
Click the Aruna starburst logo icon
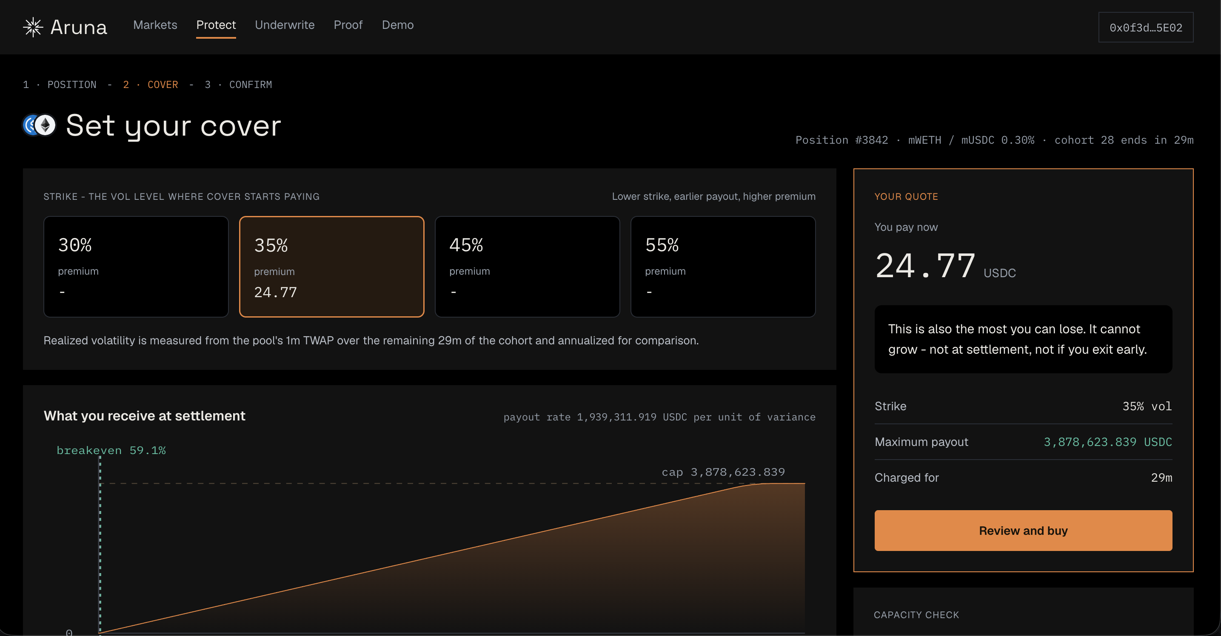click(x=33, y=27)
